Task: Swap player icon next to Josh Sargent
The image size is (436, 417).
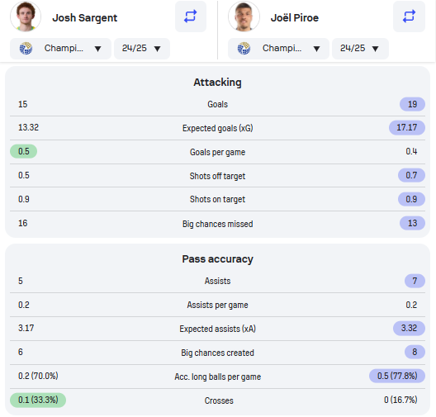Action: (191, 17)
